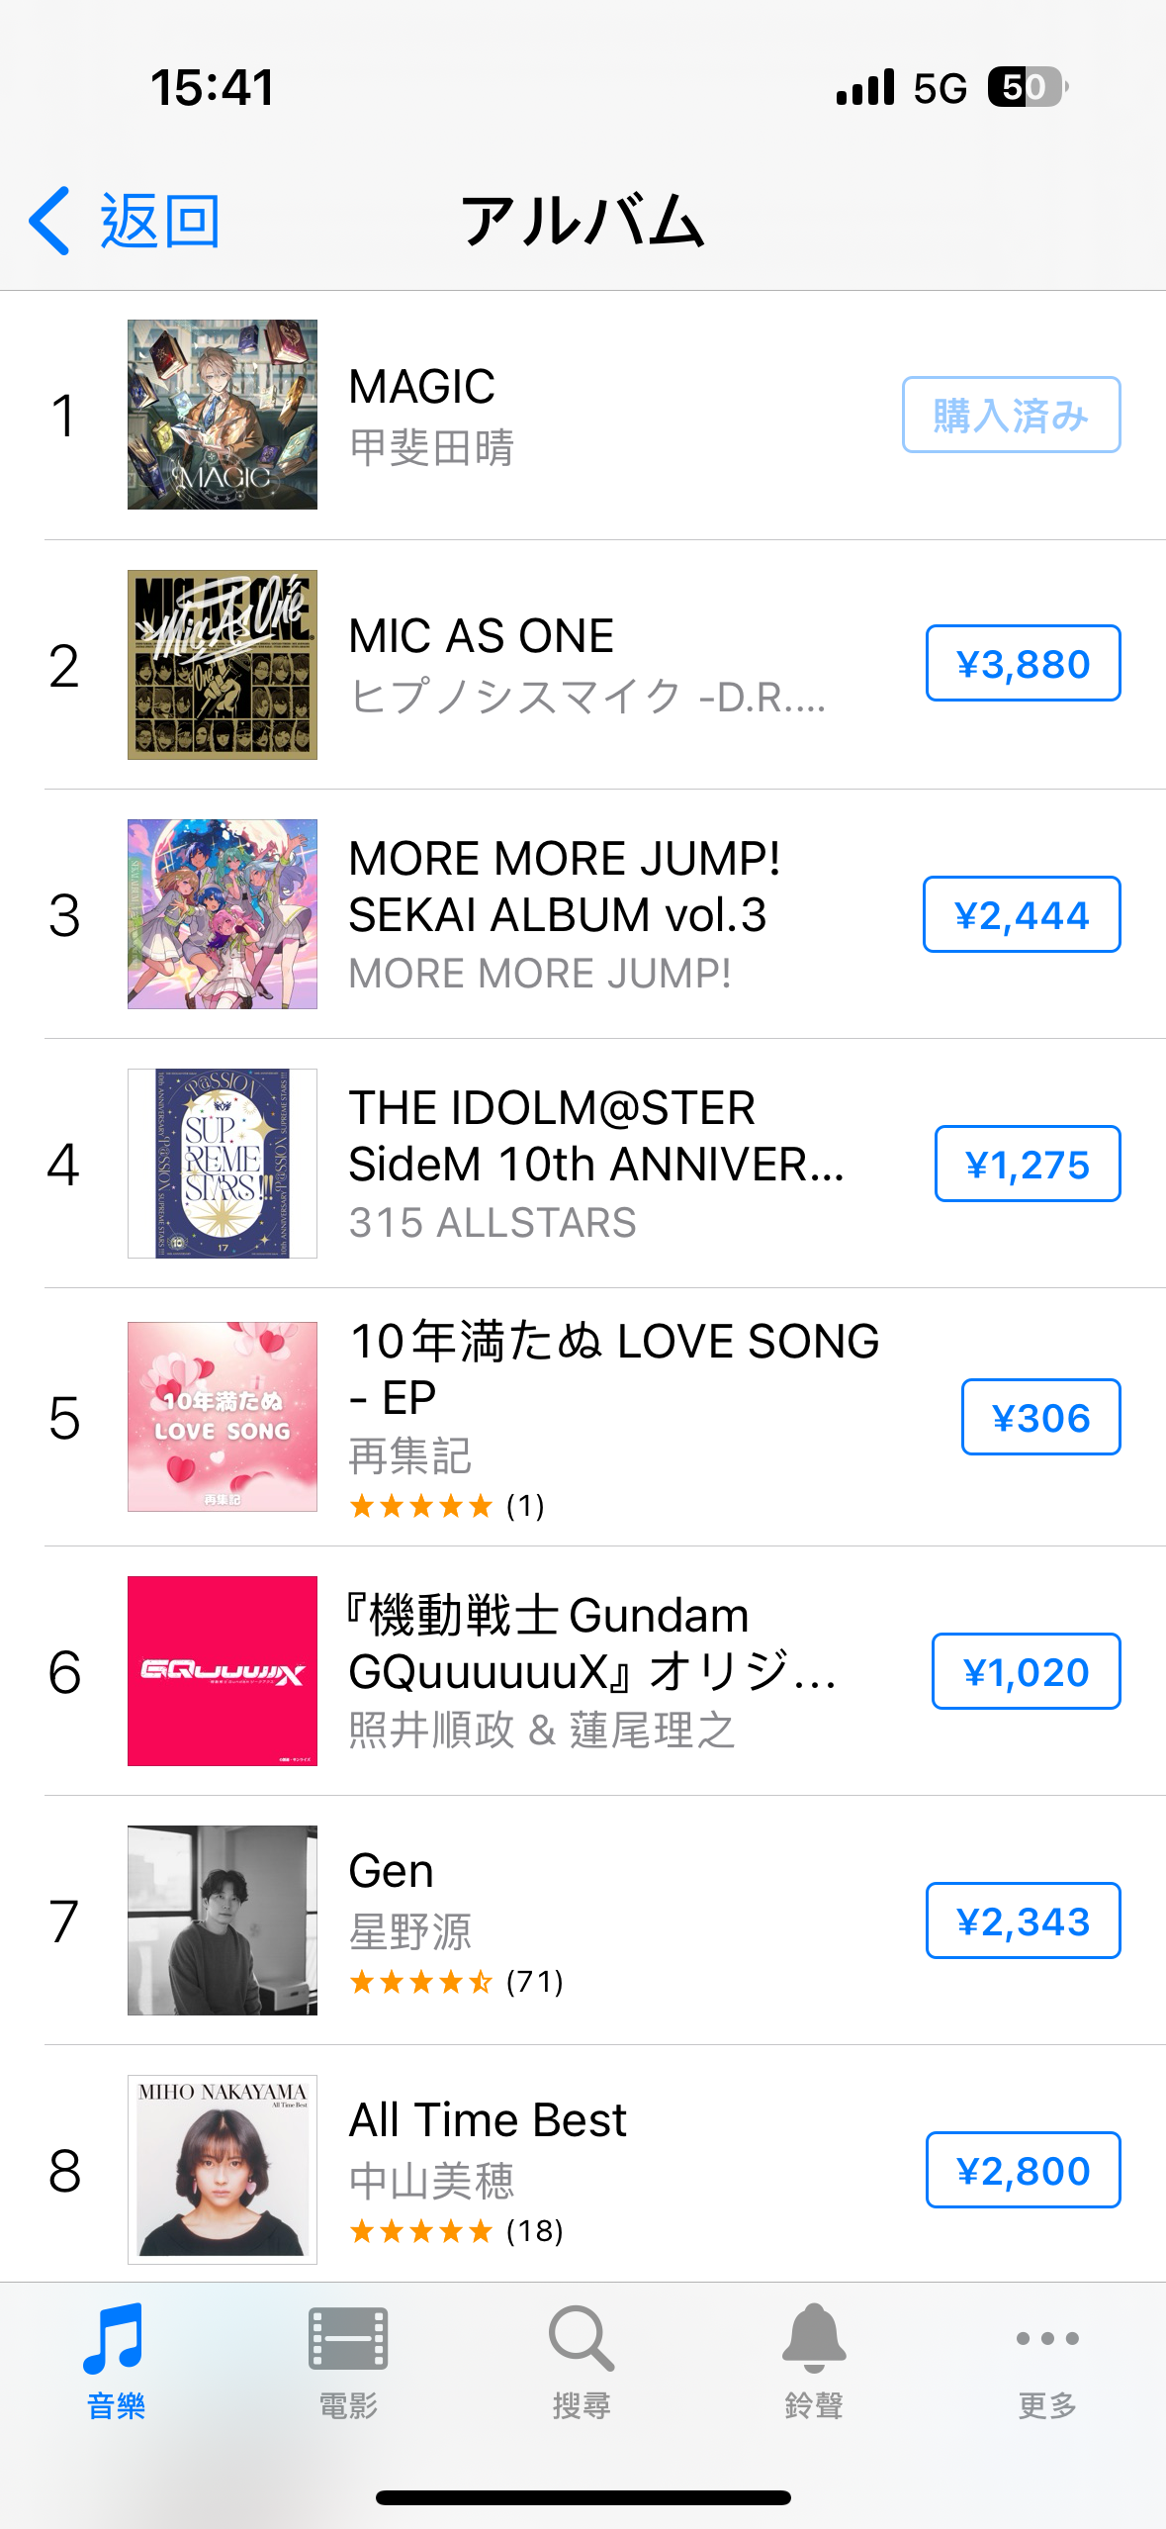This screenshot has height=2529, width=1166.
Task: Tap the magnifying glass search icon
Action: tap(582, 2339)
